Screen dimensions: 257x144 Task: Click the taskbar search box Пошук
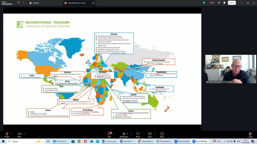(25, 141)
